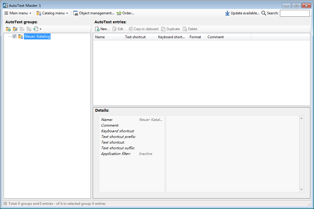314x209 pixels.
Task: Open the import icon's dropdown arrow
Action: [40, 29]
